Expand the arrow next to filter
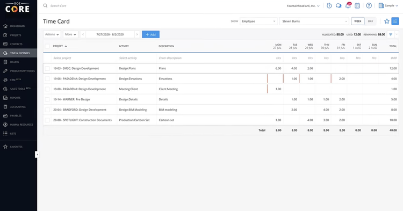 click(x=397, y=34)
